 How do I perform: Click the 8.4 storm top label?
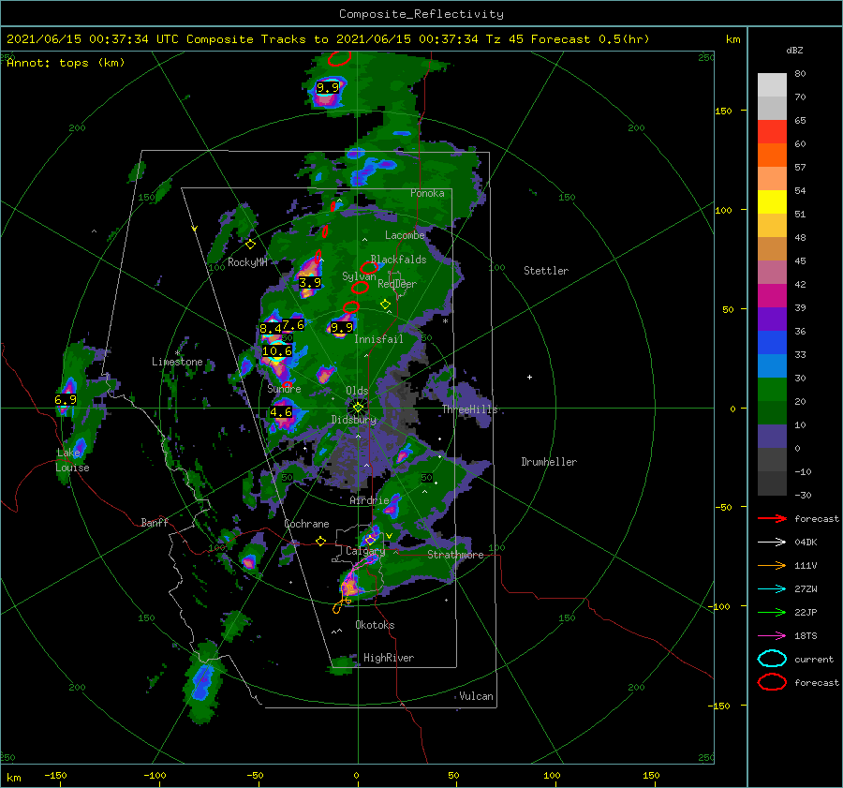[271, 328]
